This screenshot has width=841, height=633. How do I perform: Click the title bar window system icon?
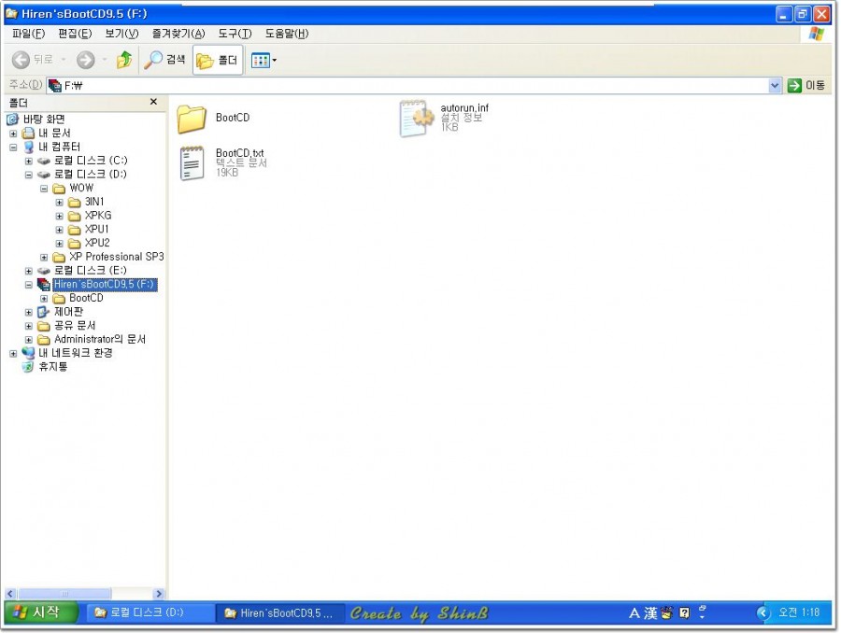11,13
